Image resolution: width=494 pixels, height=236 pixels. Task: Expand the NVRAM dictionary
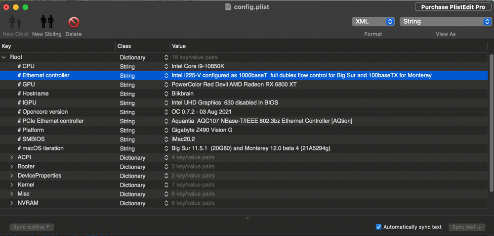coord(12,203)
